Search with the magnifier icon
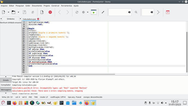The image size is (188, 106). 136,12
